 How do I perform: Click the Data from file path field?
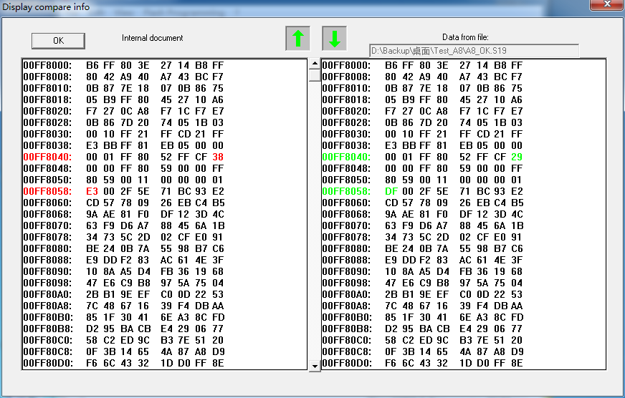coord(474,51)
